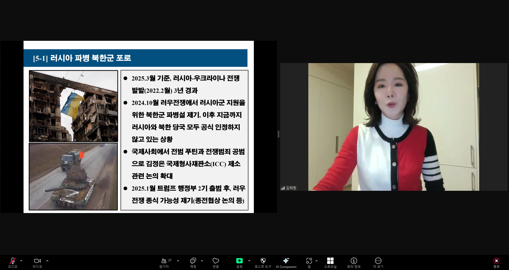This screenshot has height=270, width=509.
Task: Select the speaker video tile of 김태원
Action: coord(394,127)
